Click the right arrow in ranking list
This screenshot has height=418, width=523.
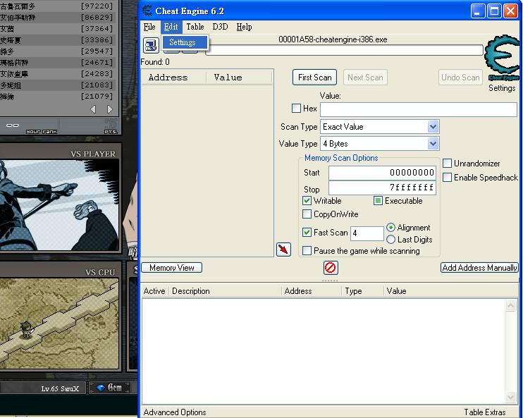pos(110,110)
